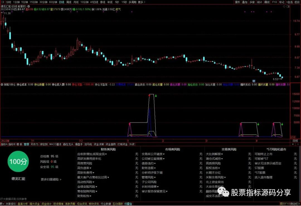Click the highlighted 管理 tab

26,144
